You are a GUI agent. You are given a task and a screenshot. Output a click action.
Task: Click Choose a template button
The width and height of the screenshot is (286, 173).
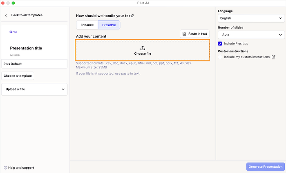coord(18,76)
